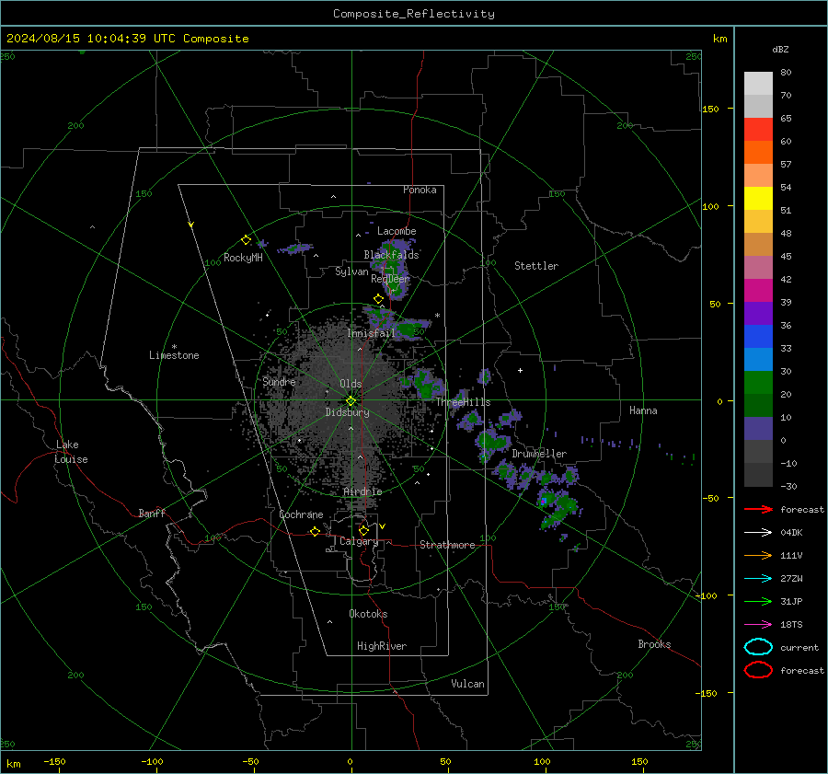Click the Brooks city label
828x774 pixels.
[654, 644]
